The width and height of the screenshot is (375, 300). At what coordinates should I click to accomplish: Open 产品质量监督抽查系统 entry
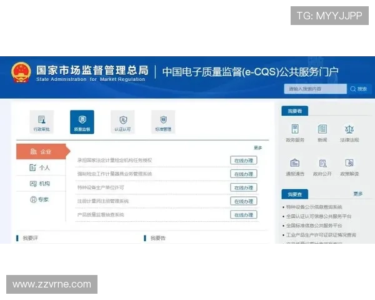tap(101, 214)
